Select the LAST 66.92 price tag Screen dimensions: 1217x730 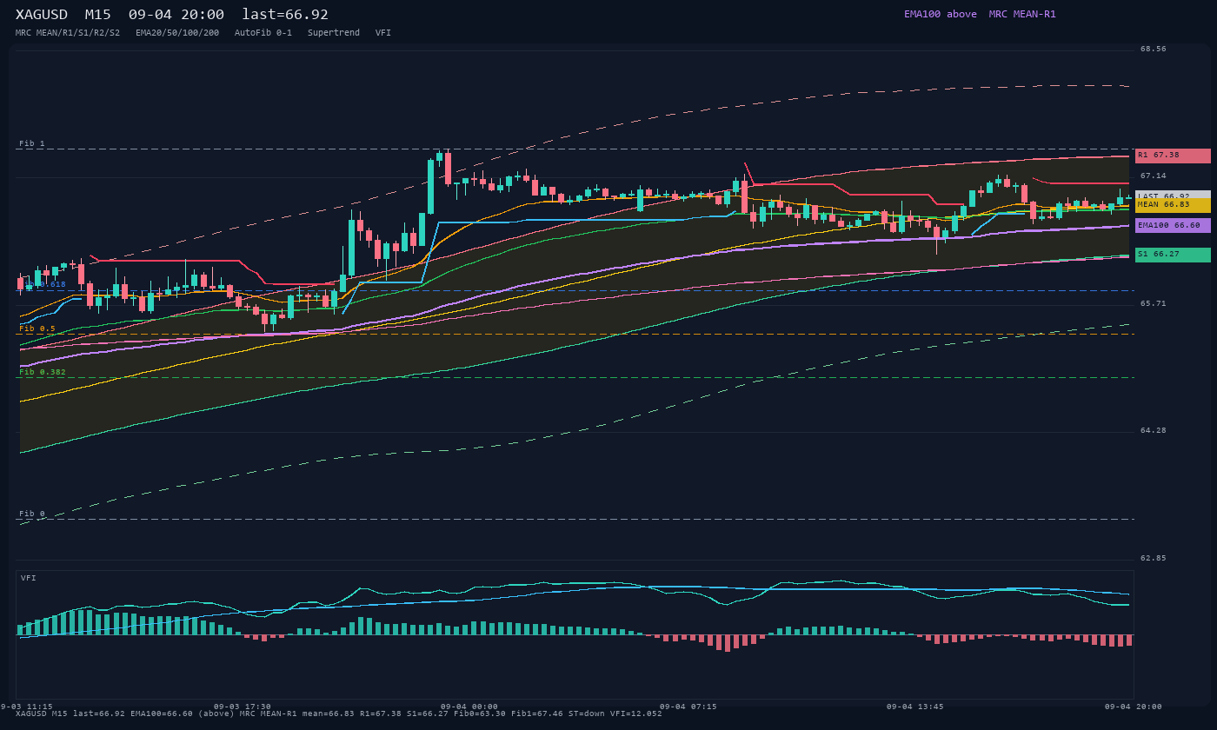click(x=1173, y=196)
